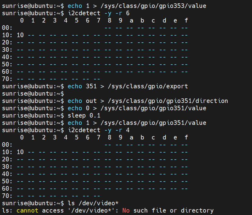Image resolution: width=252 pixels, height=215 pixels.
Task: Click the '70:' row label in the bus 6 scan
Action: tap(7, 79)
